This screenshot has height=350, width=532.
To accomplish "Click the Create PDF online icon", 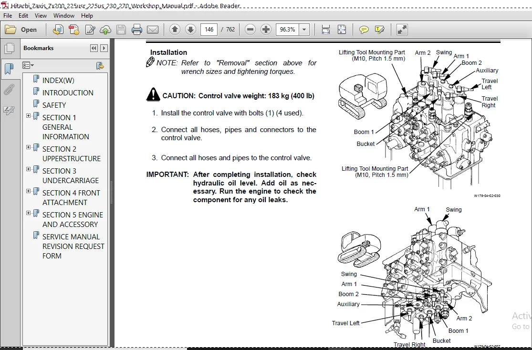I will click(x=58, y=30).
